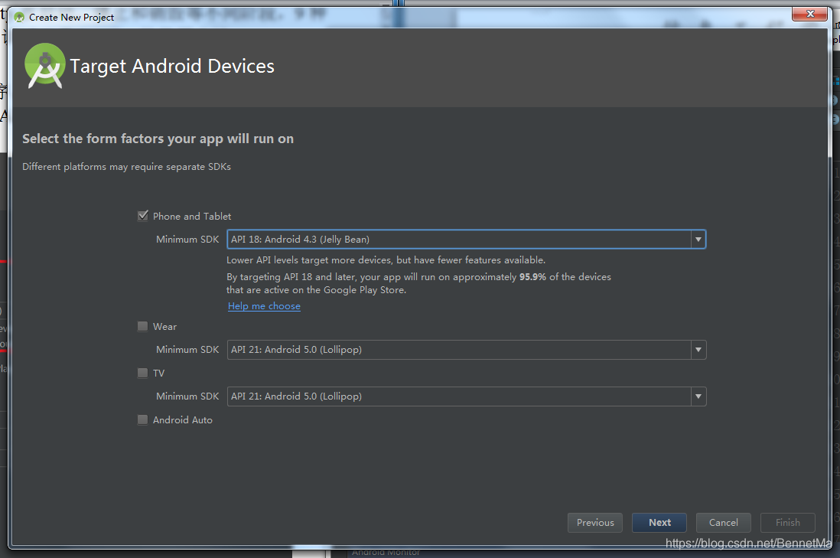This screenshot has width=840, height=558.
Task: Enable the Wear form factor checkbox
Action: [x=142, y=326]
